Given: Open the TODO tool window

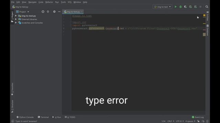Looking at the screenshot, I should pos(70,117).
